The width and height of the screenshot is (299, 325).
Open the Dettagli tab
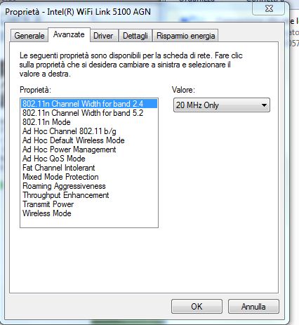(135, 36)
